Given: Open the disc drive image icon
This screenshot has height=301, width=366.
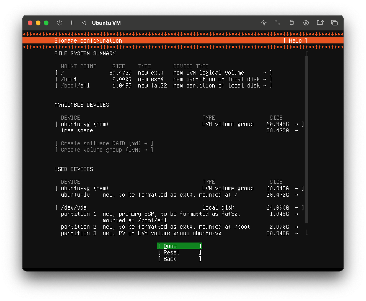Looking at the screenshot, I should (306, 23).
